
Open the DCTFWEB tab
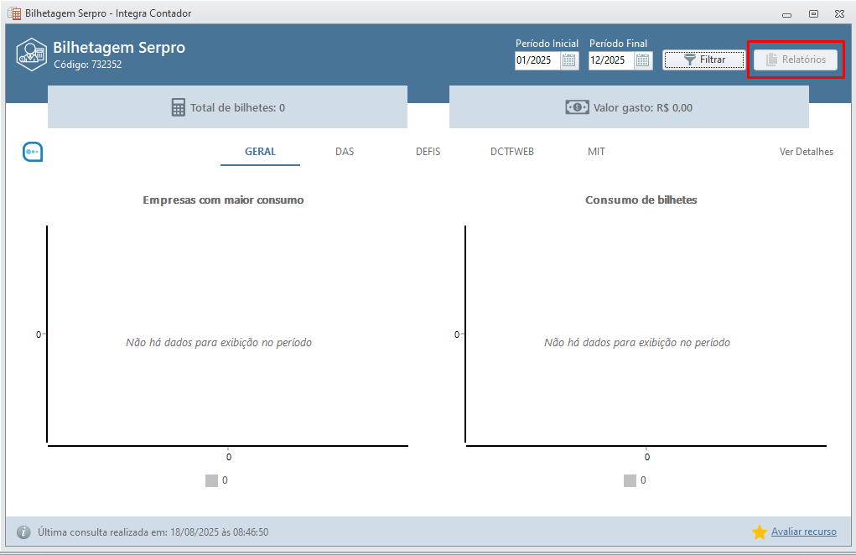coord(512,152)
